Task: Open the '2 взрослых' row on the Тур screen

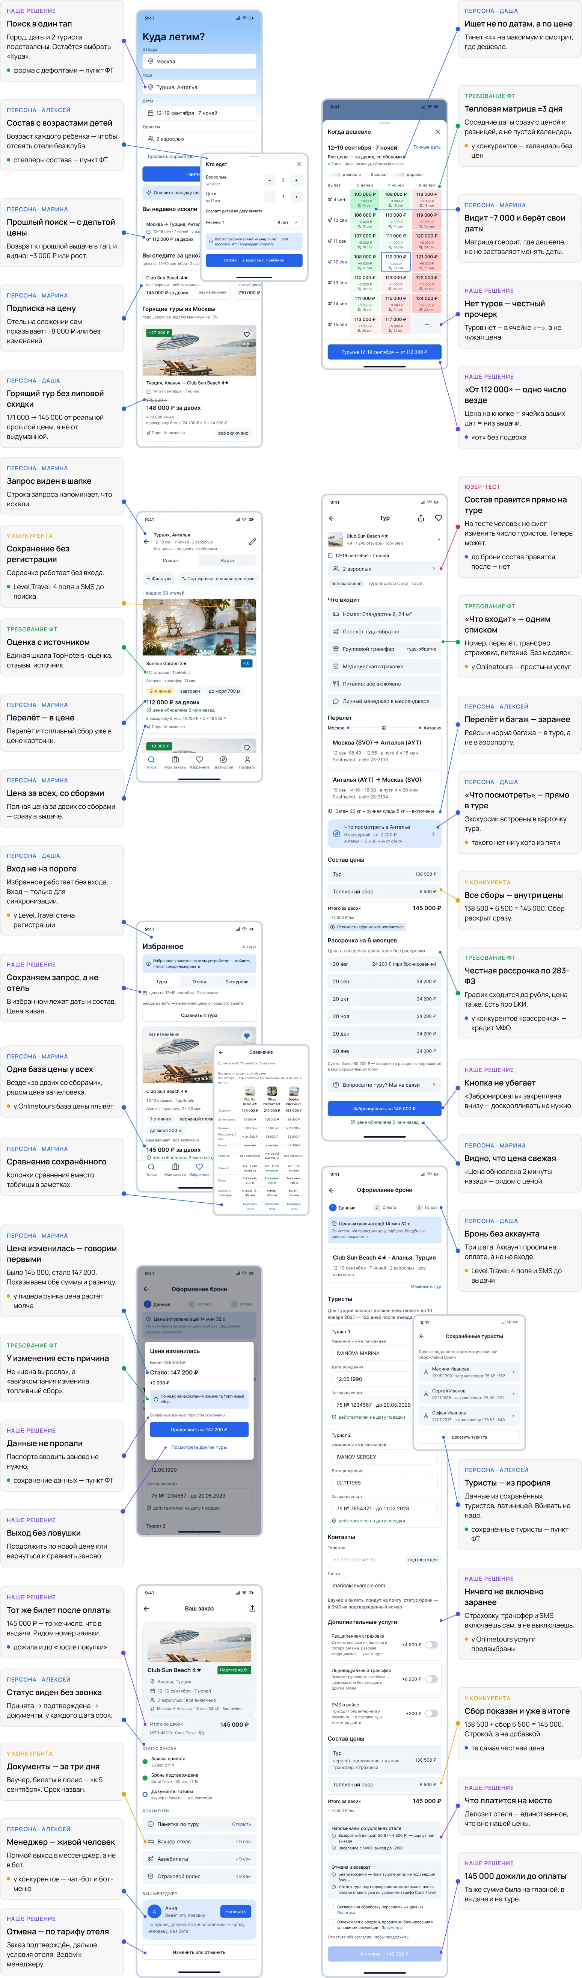Action: (384, 569)
